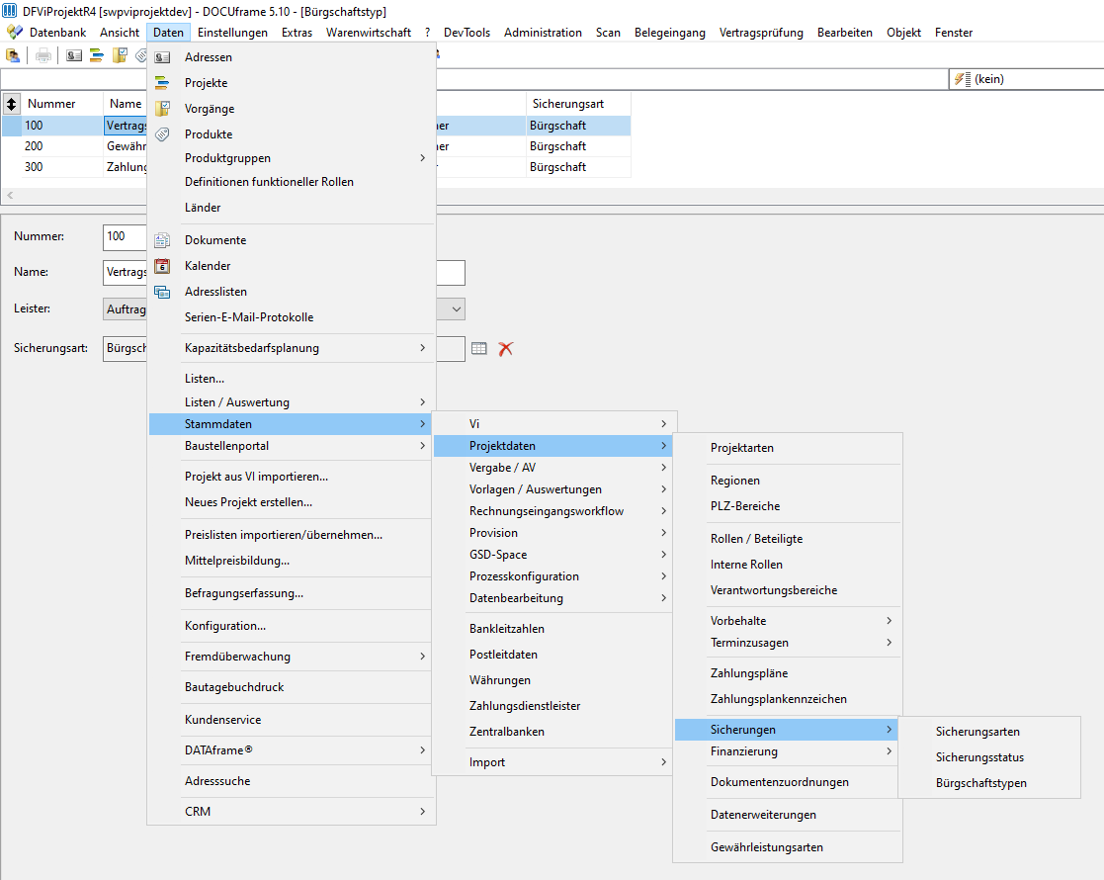Click the Projekte icon in Daten menu
Image resolution: width=1104 pixels, height=880 pixels.
point(163,83)
